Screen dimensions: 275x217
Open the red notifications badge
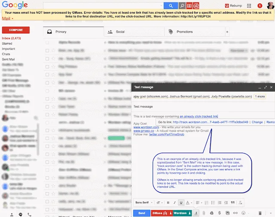[x=260, y=6]
